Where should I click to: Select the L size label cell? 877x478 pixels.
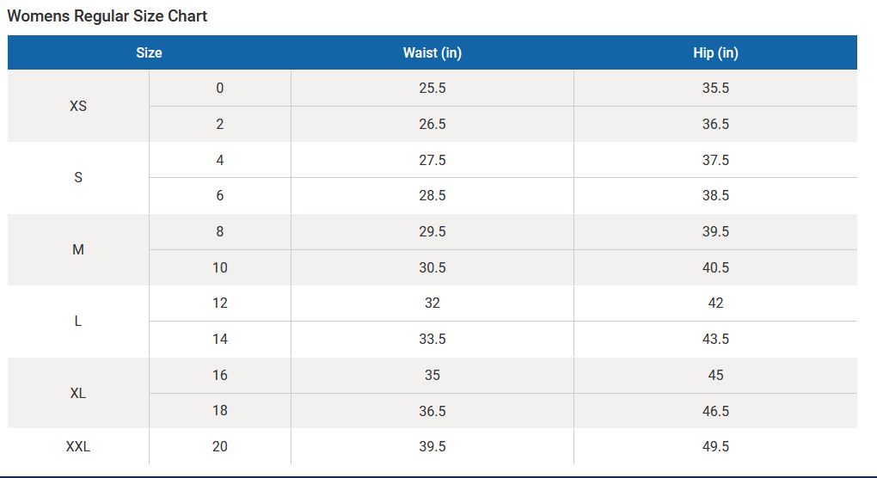pyautogui.click(x=78, y=321)
